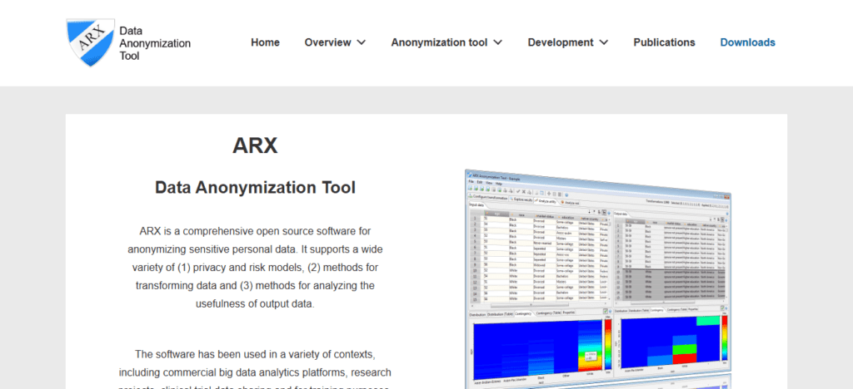Click the ARX application screenshot image
Viewport: 853px width, 389px height.
598,278
